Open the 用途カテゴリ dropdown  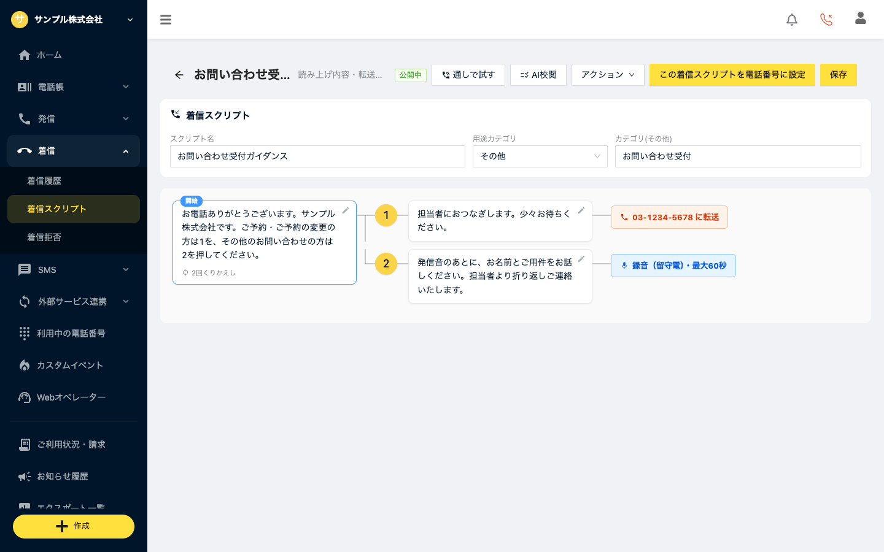point(540,156)
